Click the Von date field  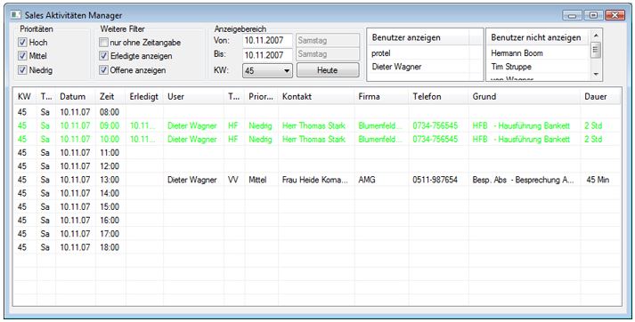point(268,40)
